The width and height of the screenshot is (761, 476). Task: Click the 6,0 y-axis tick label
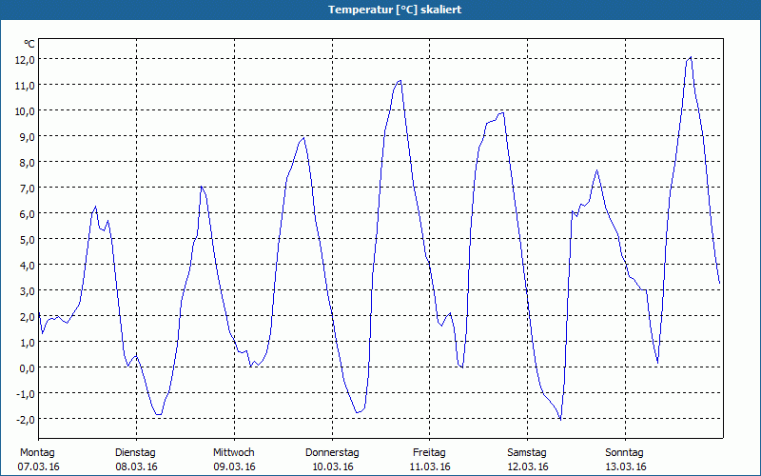pos(27,213)
